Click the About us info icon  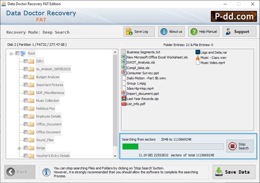pyautogui.click(x=164, y=32)
